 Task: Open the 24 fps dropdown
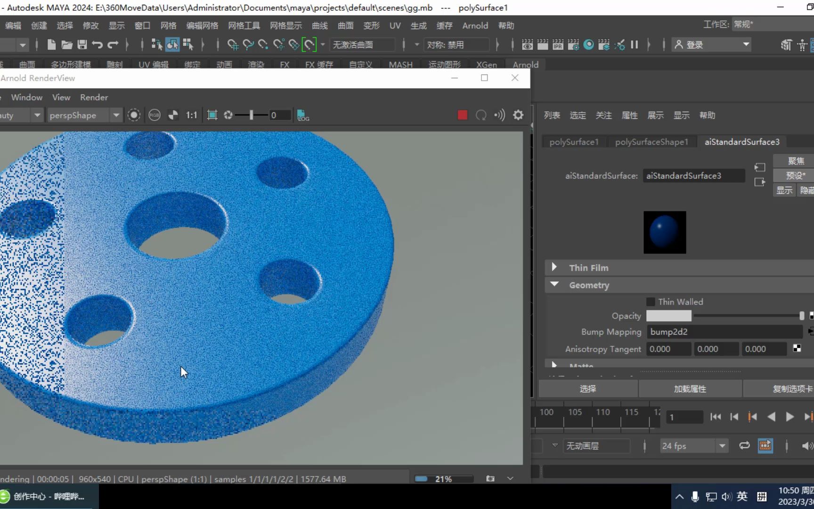pos(694,446)
